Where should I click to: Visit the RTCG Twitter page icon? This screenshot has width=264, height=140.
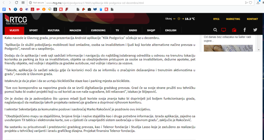(x=255, y=30)
